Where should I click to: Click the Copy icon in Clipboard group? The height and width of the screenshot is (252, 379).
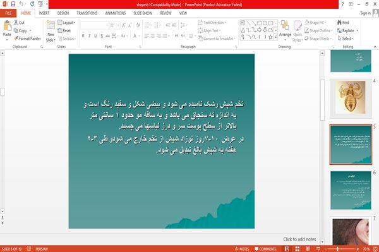[16, 30]
